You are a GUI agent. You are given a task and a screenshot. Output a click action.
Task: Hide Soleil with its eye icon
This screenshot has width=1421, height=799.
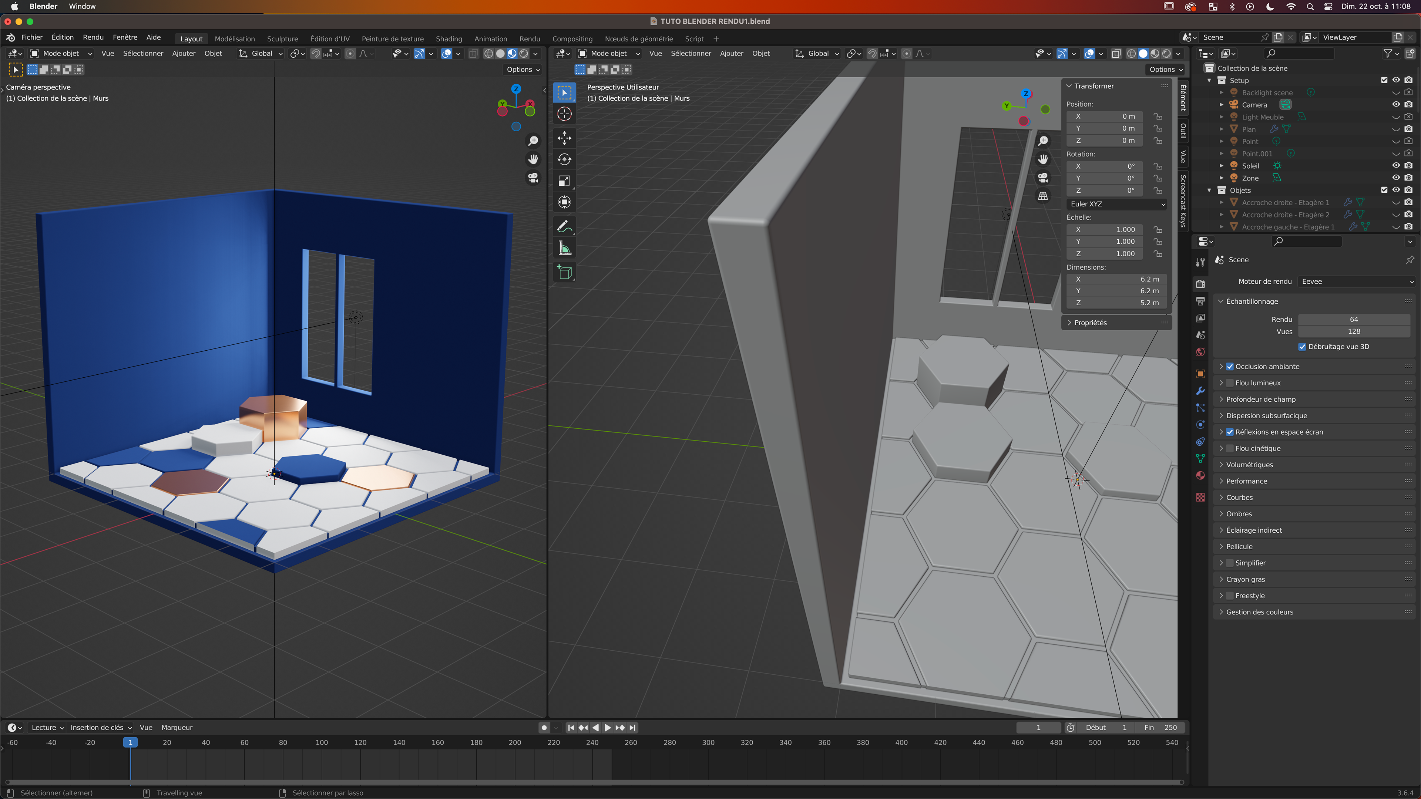[x=1395, y=166]
